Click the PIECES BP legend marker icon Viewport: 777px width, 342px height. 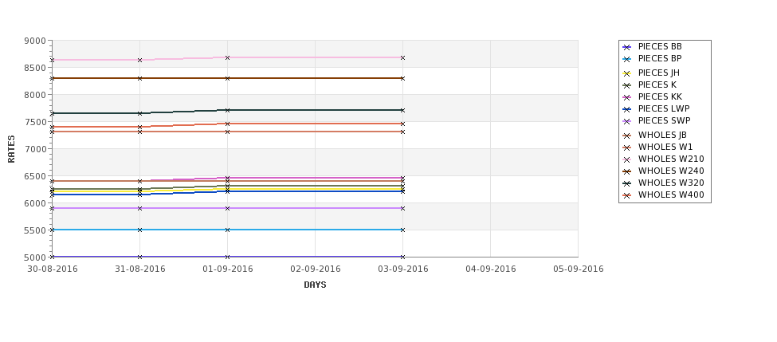[627, 59]
